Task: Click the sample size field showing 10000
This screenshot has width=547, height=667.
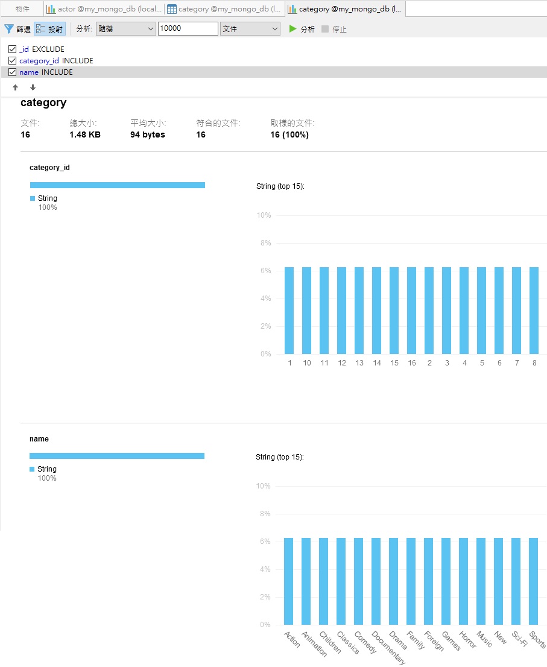Action: [188, 29]
